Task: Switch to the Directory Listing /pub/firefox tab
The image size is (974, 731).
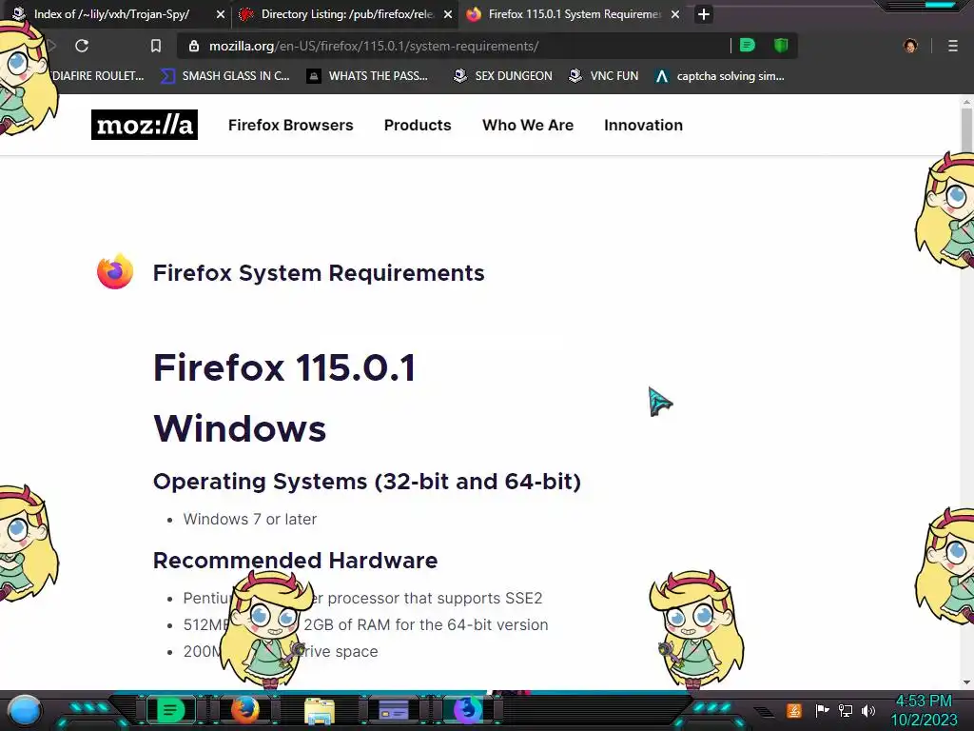Action: click(x=344, y=14)
